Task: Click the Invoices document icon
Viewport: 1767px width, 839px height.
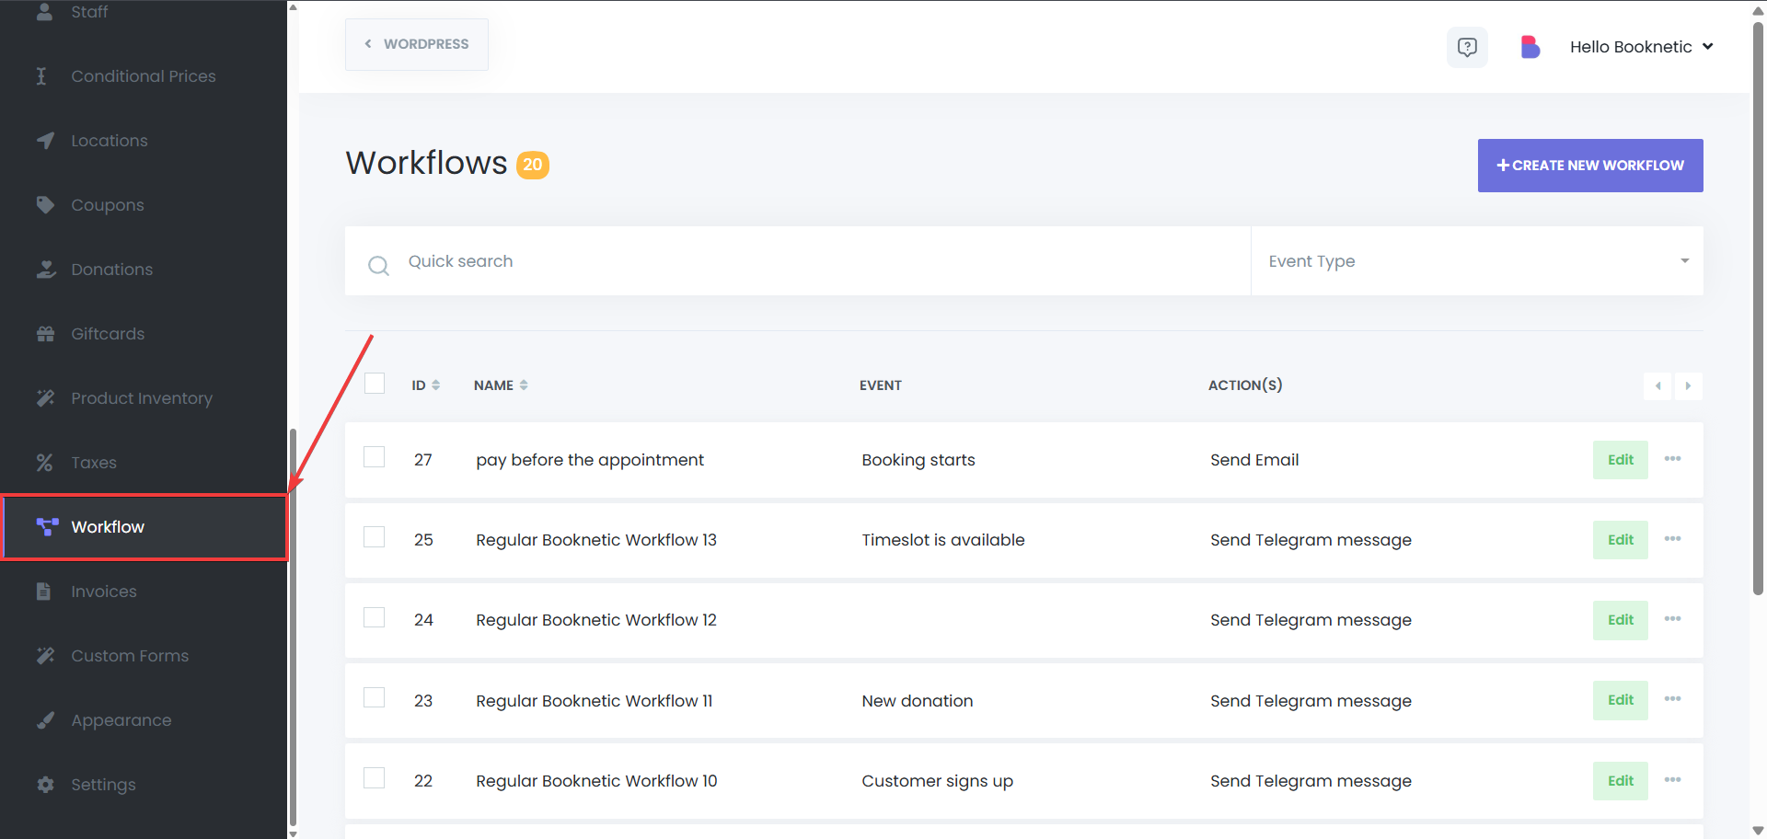Action: click(x=43, y=592)
